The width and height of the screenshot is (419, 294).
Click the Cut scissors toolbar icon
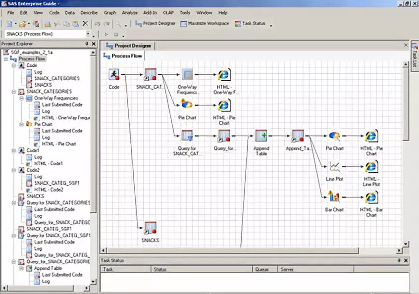pos(57,24)
